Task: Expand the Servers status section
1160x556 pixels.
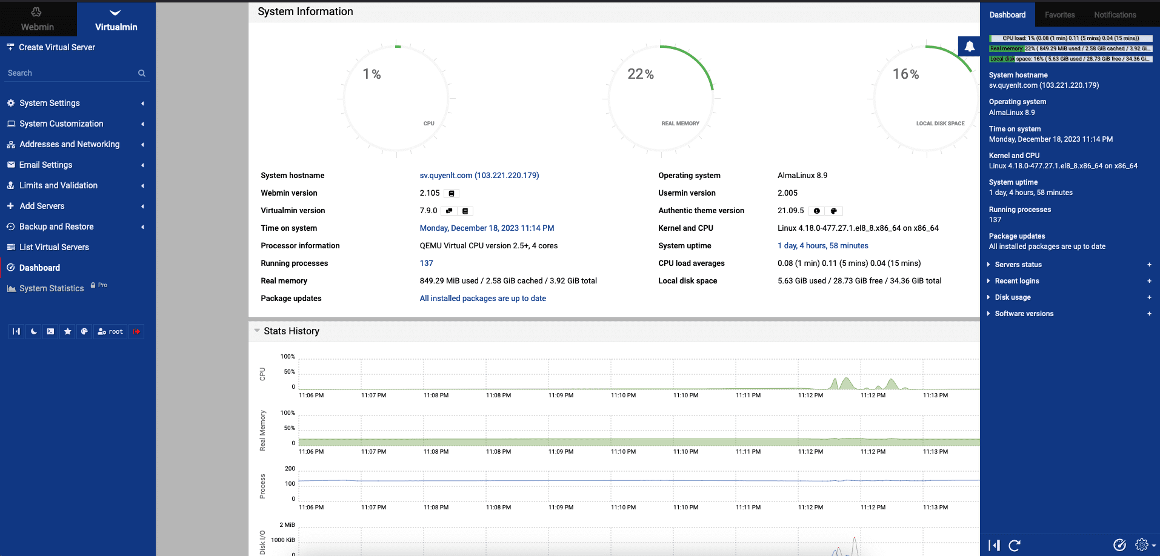Action: click(x=1018, y=265)
